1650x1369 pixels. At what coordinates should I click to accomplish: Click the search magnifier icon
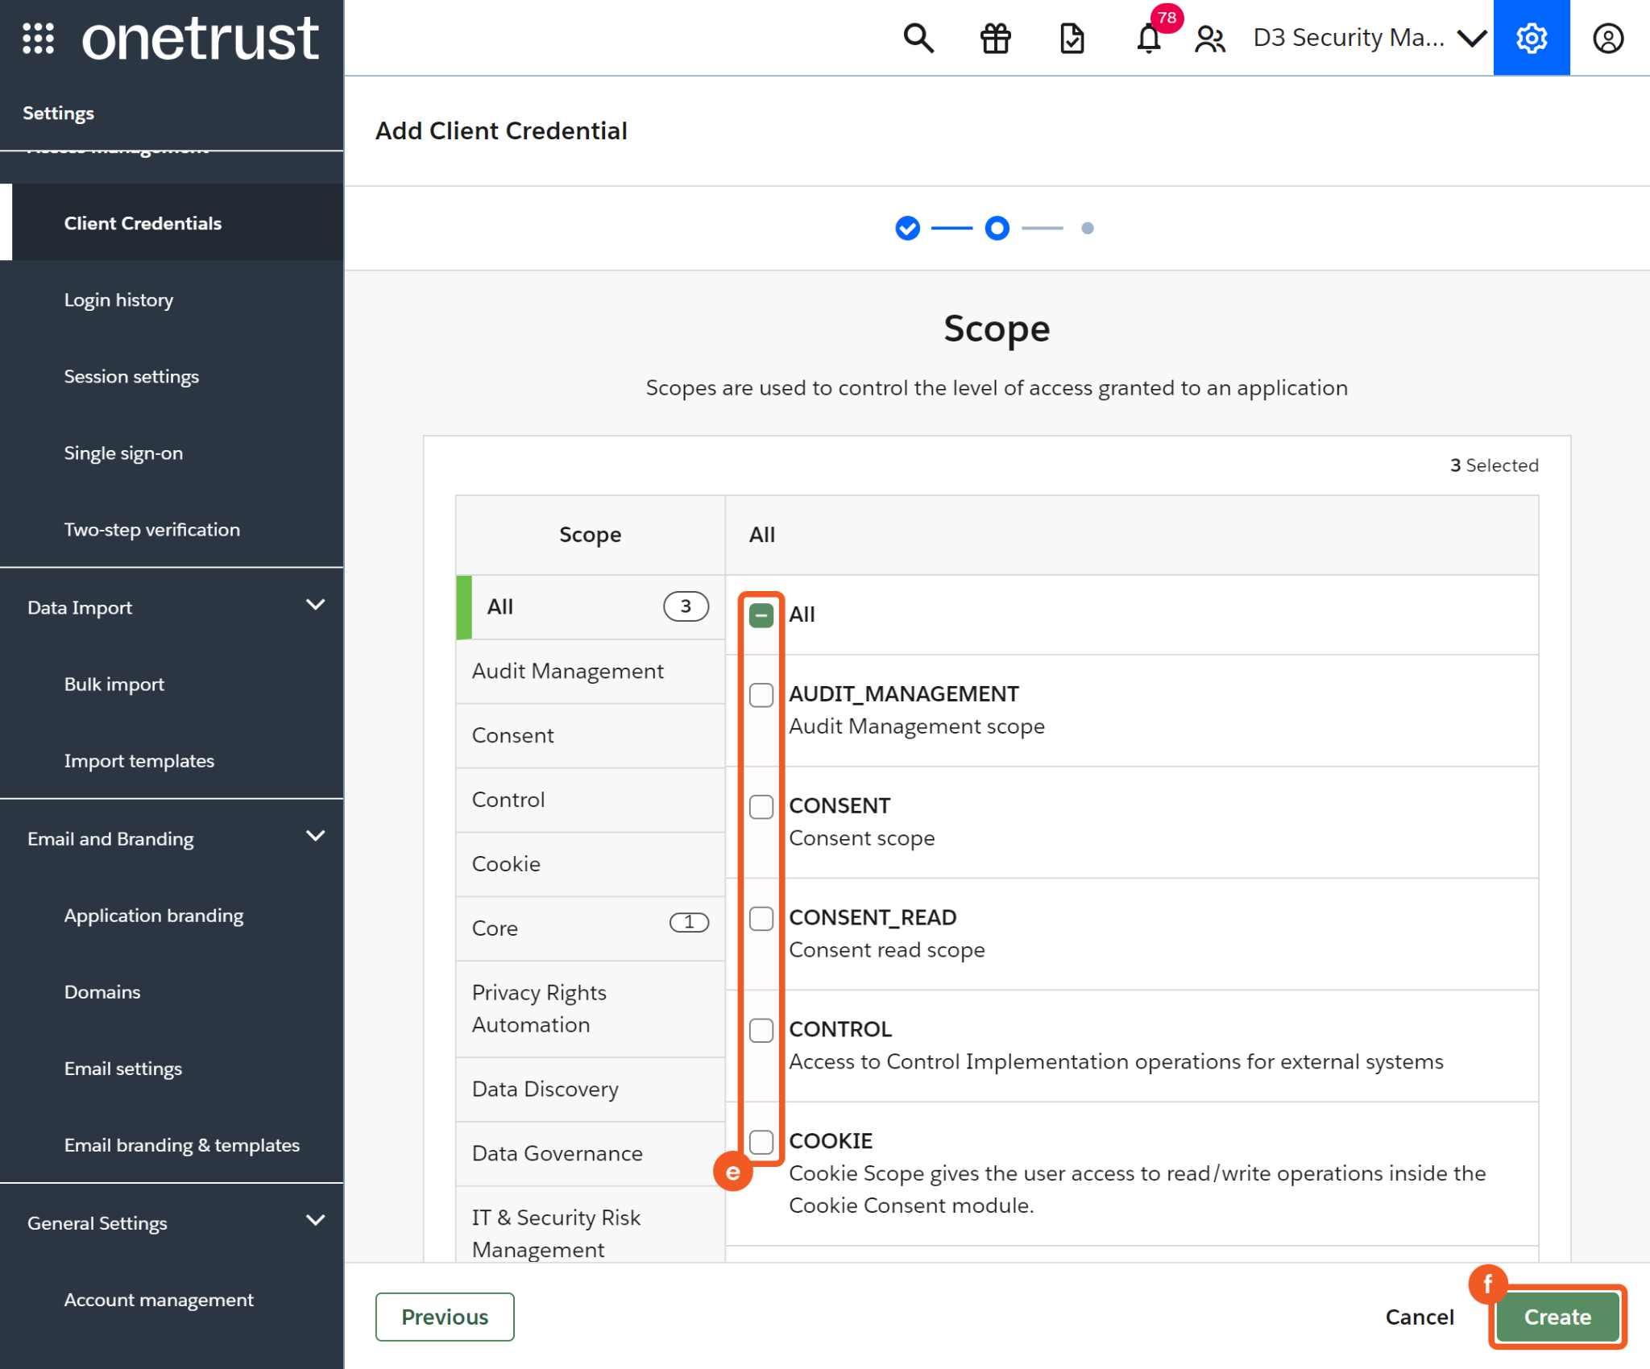coord(918,38)
